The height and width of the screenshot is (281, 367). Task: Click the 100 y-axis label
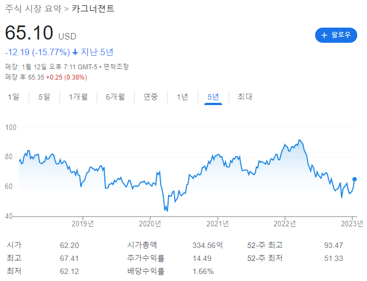click(11, 127)
